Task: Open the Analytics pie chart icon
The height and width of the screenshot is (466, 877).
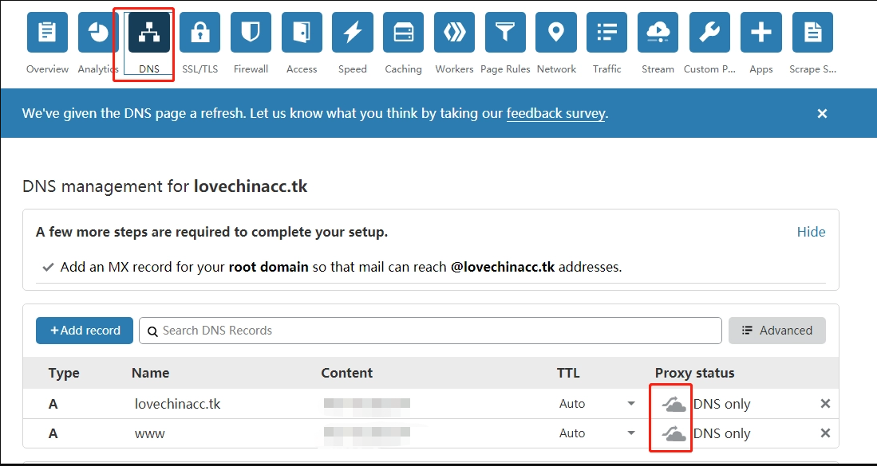Action: [x=98, y=33]
